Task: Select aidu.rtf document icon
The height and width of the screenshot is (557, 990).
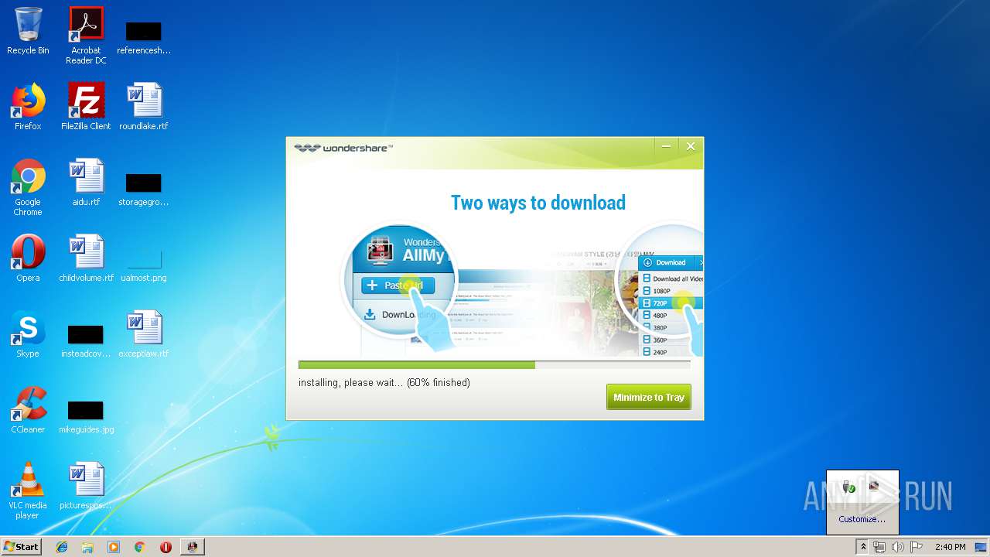Action: [x=86, y=183]
